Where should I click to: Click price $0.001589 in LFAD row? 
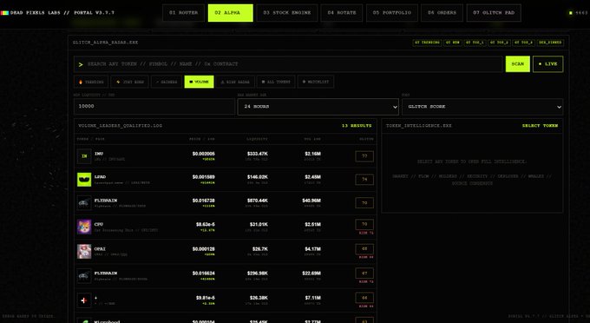click(204, 177)
